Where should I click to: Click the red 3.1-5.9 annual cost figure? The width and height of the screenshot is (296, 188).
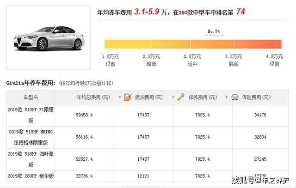tap(147, 12)
